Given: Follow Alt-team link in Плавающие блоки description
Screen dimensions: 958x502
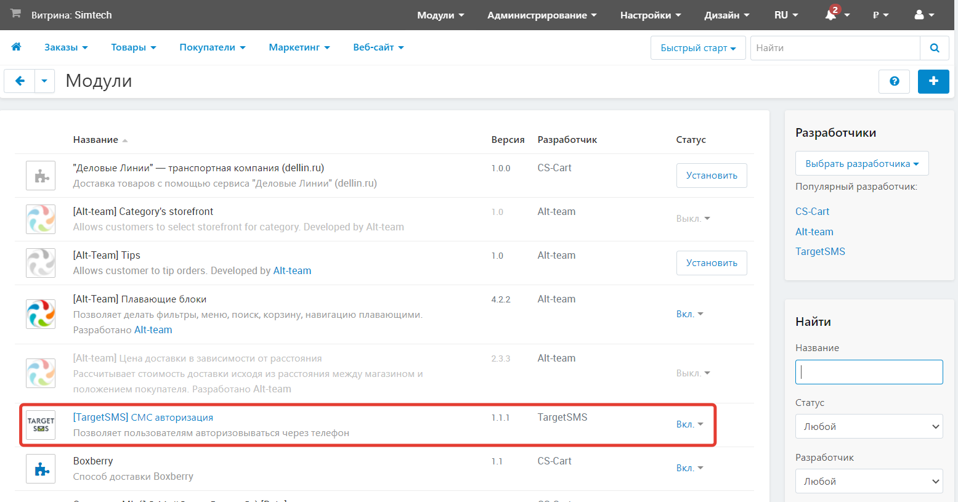Looking at the screenshot, I should (x=153, y=330).
